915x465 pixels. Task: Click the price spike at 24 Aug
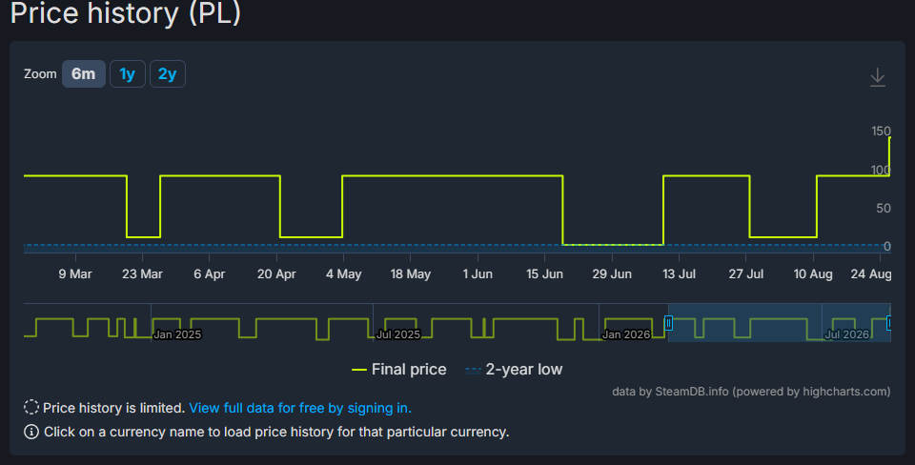[x=889, y=155]
